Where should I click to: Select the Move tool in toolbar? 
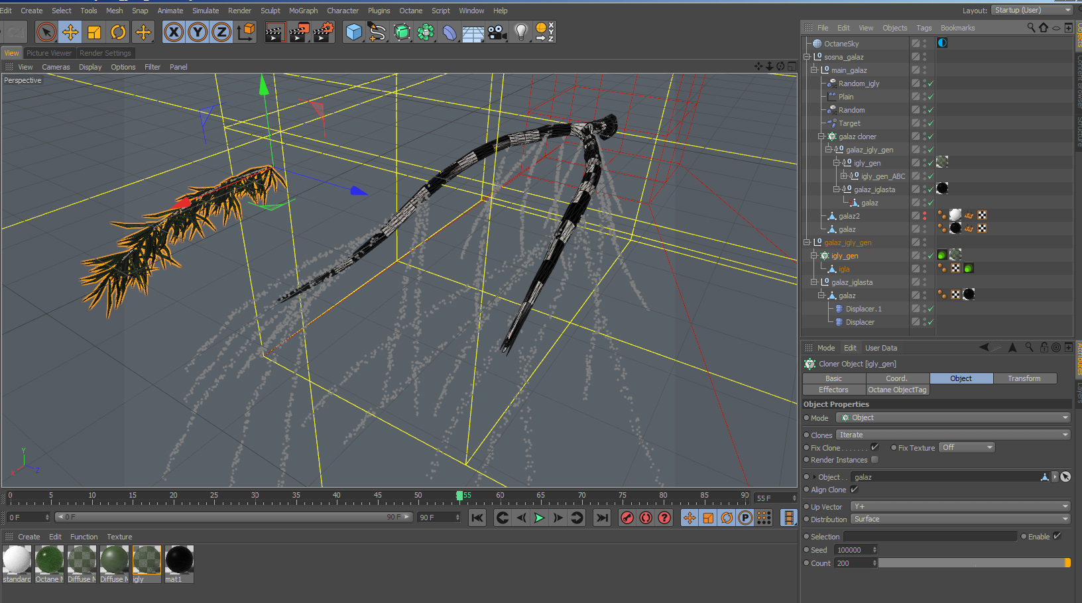point(70,32)
